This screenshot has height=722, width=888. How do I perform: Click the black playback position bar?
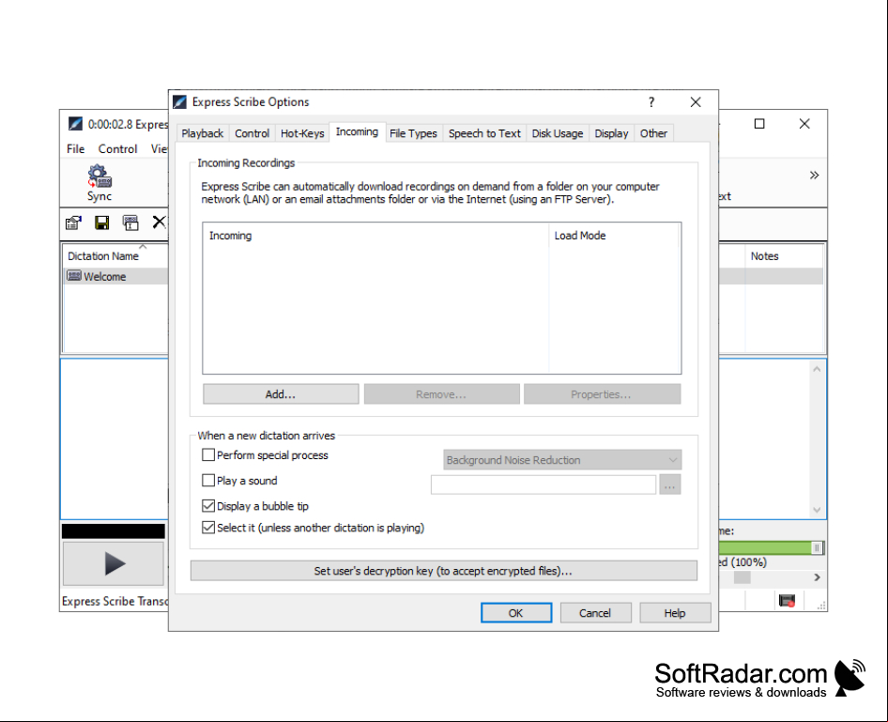[114, 531]
